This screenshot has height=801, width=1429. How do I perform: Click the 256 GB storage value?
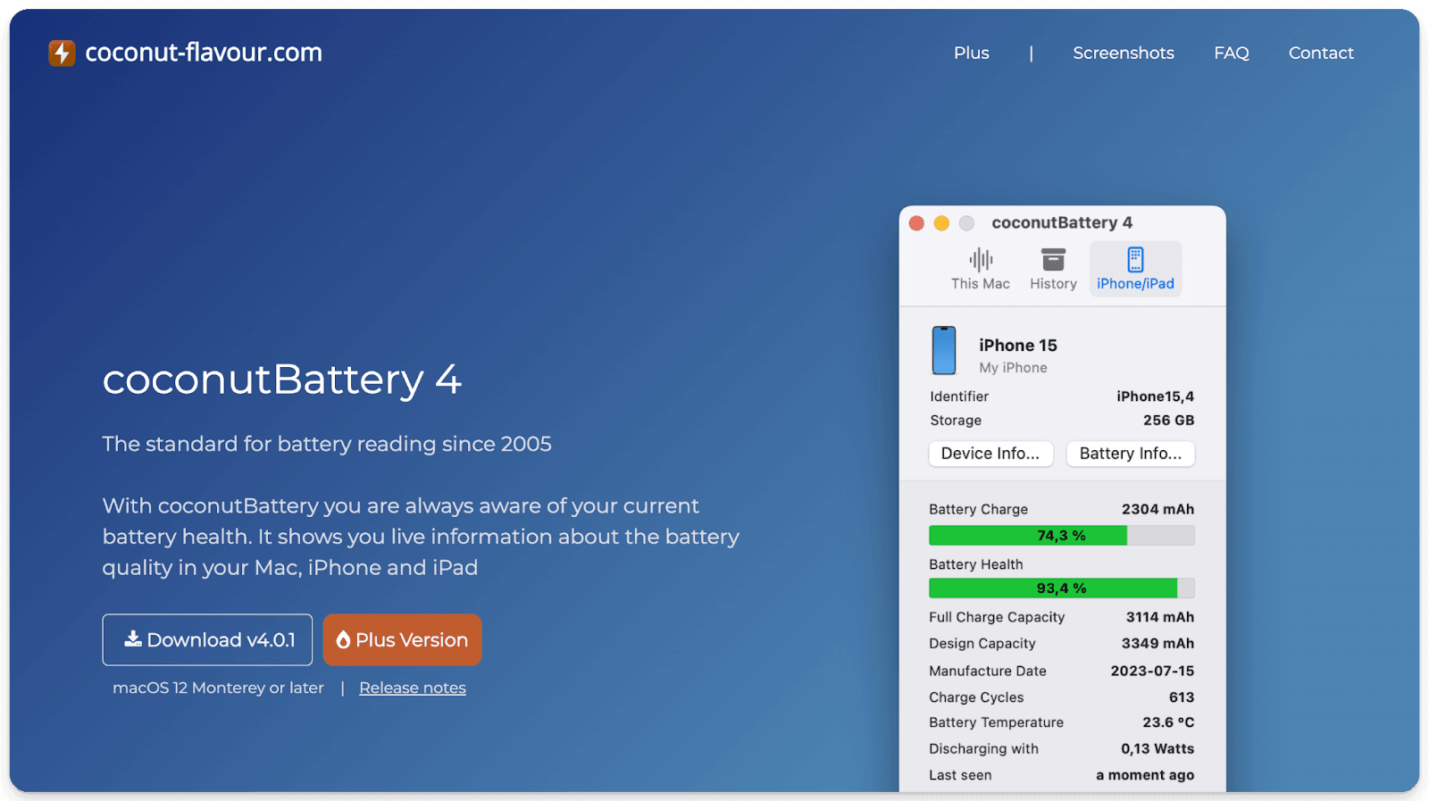(1168, 421)
